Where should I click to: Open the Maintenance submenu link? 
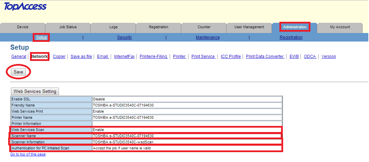207,37
